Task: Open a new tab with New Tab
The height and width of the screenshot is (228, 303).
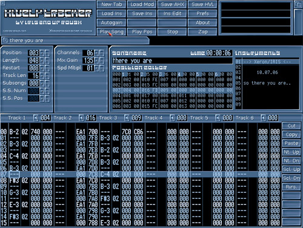Action: 112,4
